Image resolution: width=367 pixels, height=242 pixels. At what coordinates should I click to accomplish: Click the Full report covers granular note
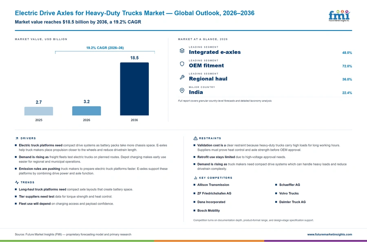[x=225, y=101]
